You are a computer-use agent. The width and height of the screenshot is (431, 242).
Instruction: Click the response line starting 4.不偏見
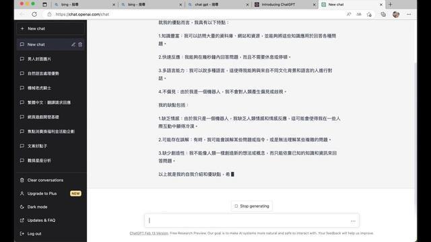[x=222, y=91]
